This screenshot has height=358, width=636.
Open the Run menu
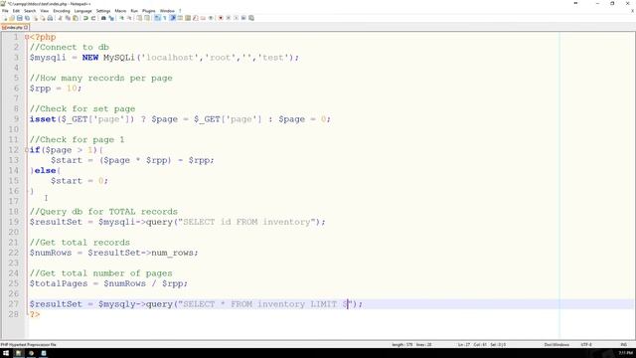tap(134, 11)
